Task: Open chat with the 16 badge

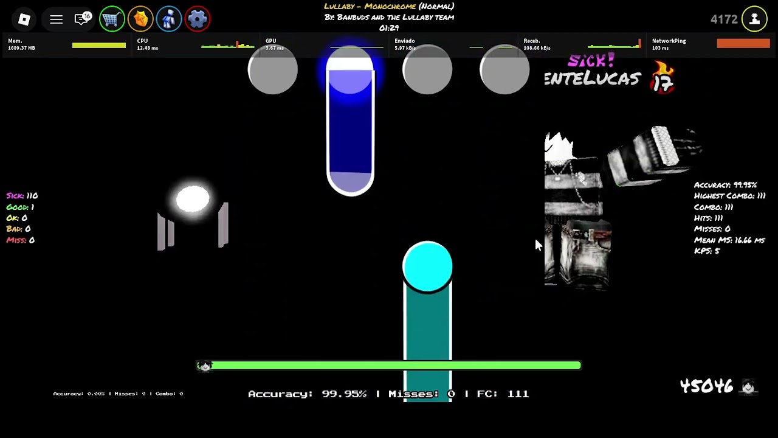Action: tap(82, 19)
